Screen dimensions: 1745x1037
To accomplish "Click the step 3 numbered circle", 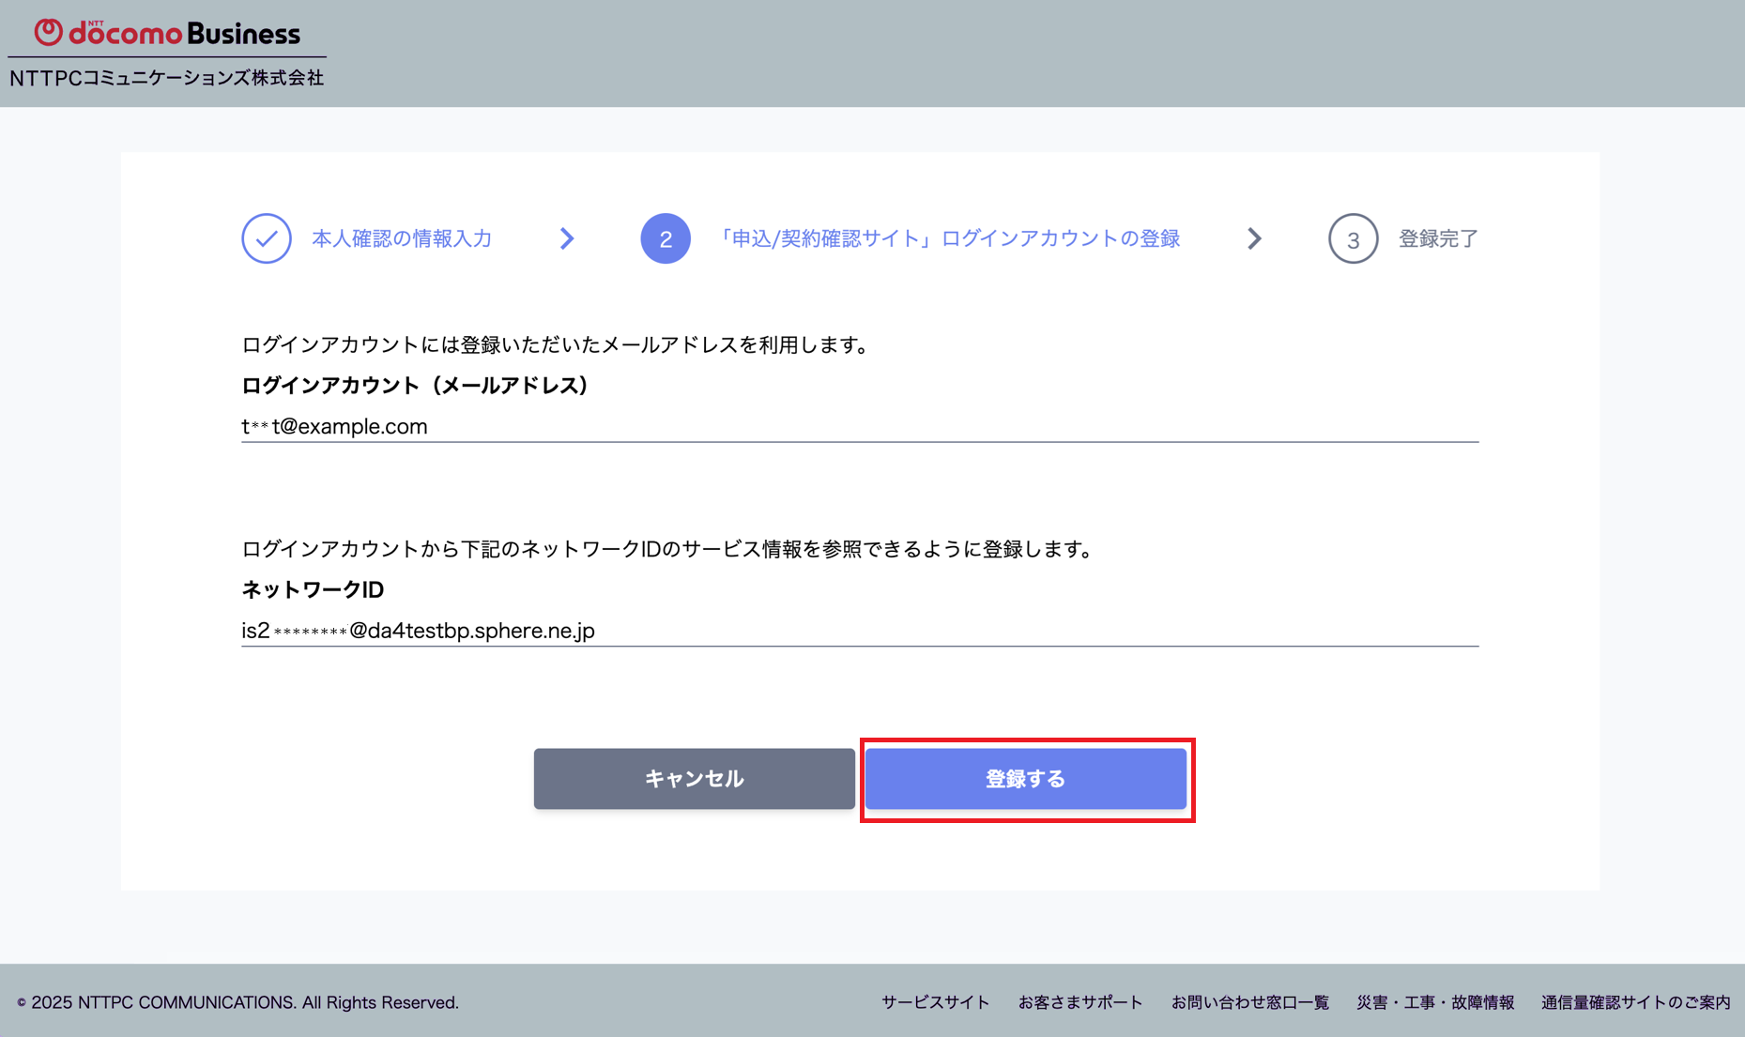I will click(1353, 238).
